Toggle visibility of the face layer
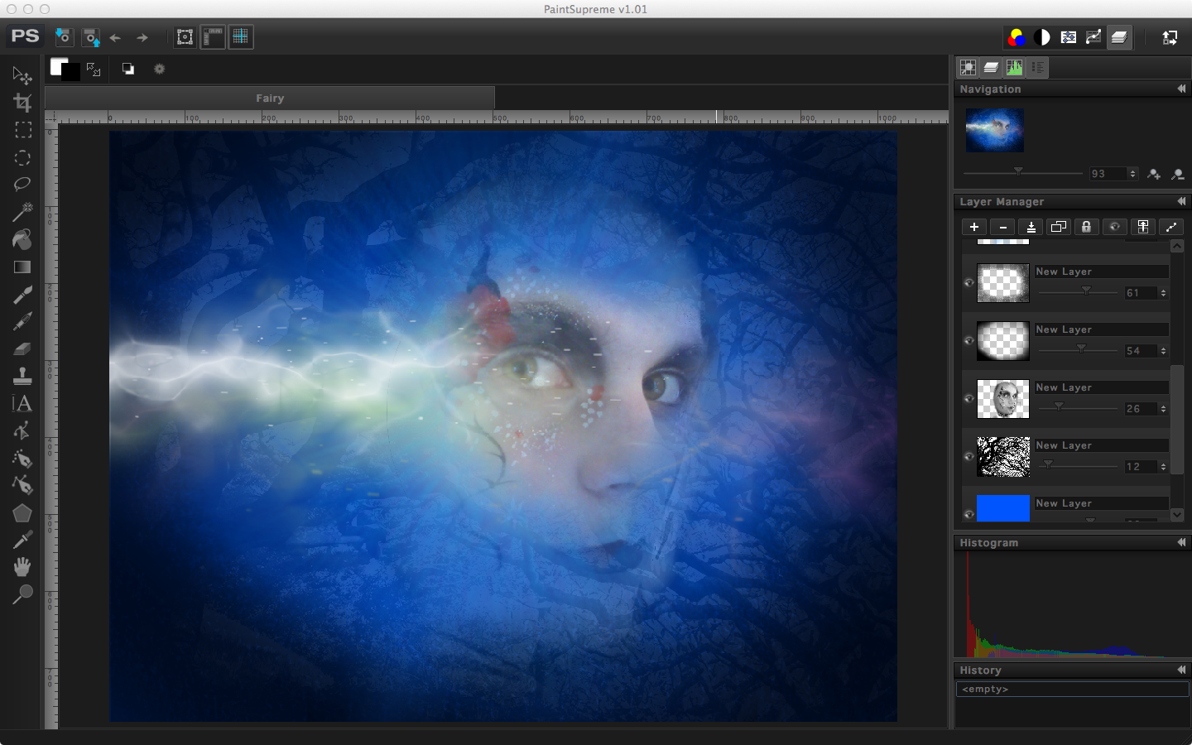 [x=968, y=399]
